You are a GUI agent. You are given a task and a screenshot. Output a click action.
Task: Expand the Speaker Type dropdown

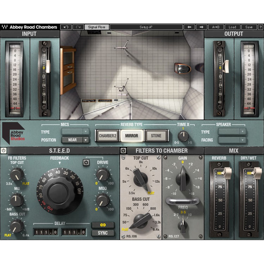point(232,132)
